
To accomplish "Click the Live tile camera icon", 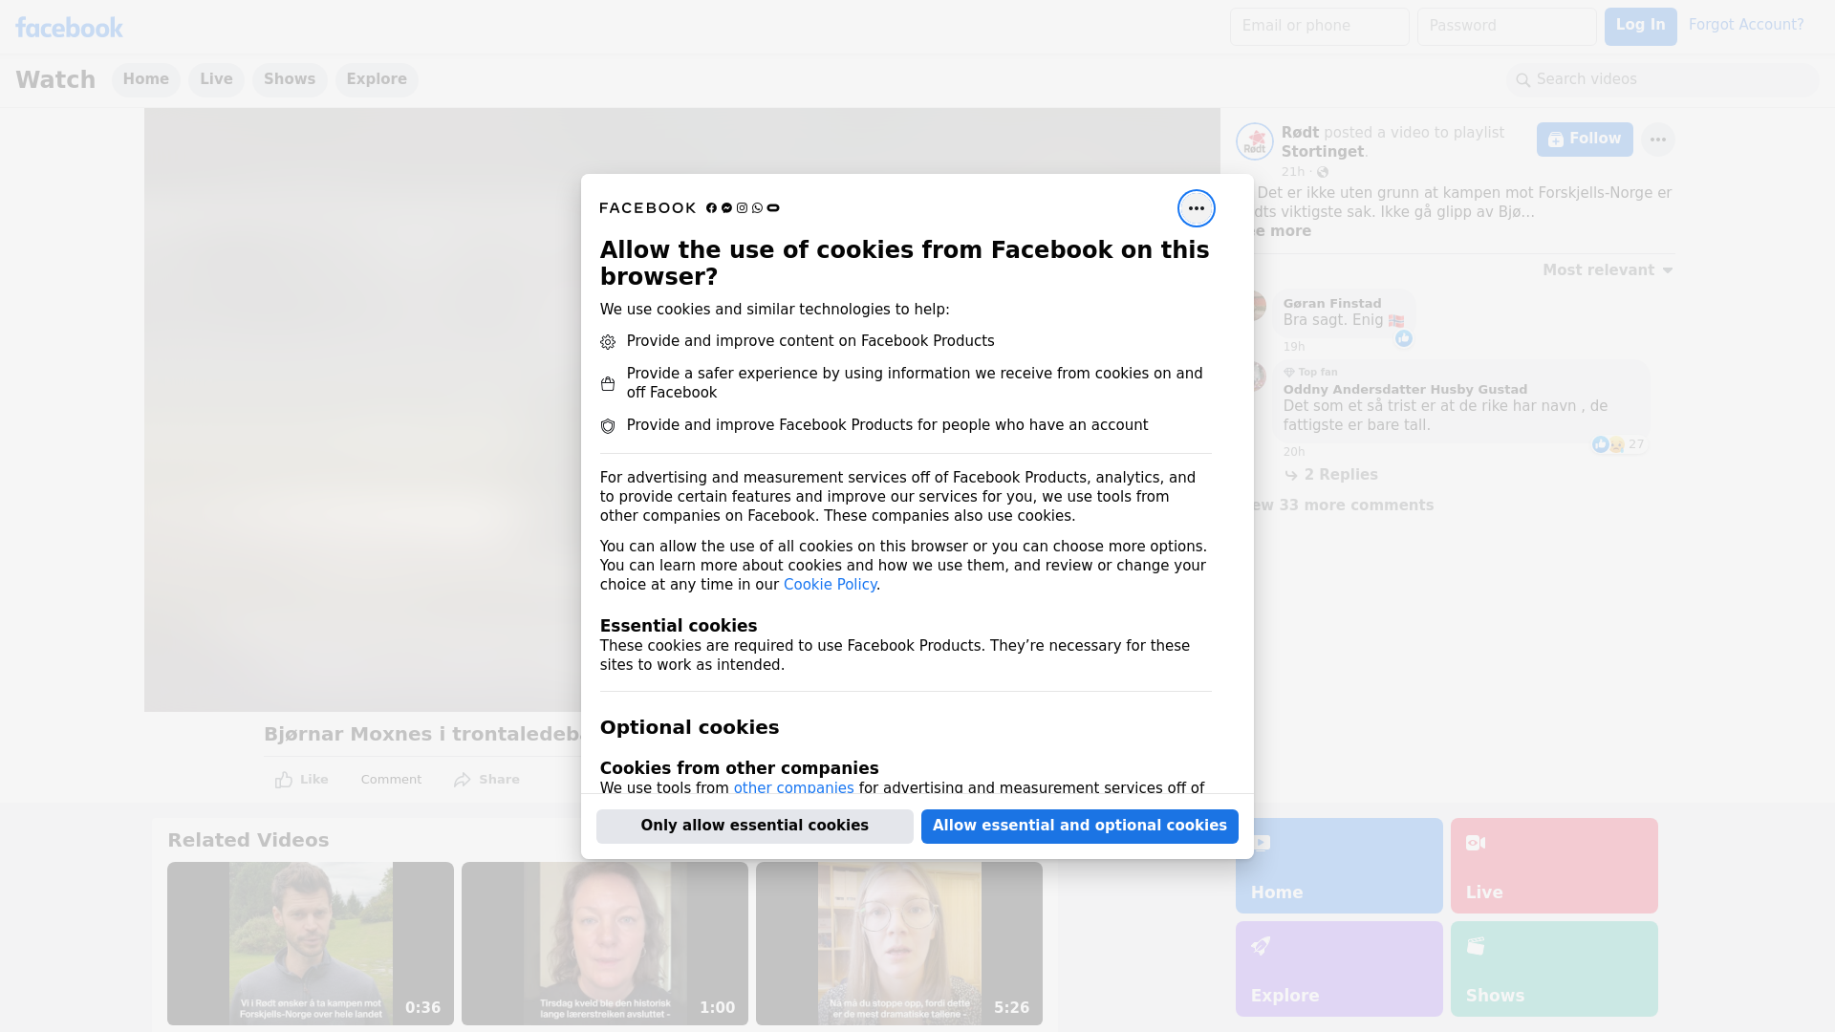I will point(1476,843).
